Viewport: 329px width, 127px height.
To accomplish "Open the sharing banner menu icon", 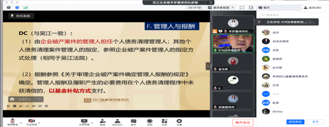I will [x=210, y=2].
